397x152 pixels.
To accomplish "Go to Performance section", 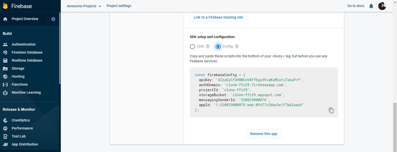I will click(22, 128).
